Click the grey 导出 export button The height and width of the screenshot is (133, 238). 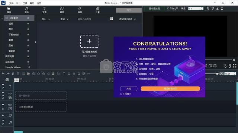coord(129,10)
